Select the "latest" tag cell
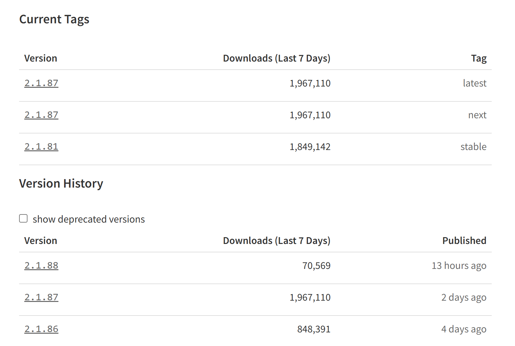This screenshot has width=515, height=346. pos(475,83)
